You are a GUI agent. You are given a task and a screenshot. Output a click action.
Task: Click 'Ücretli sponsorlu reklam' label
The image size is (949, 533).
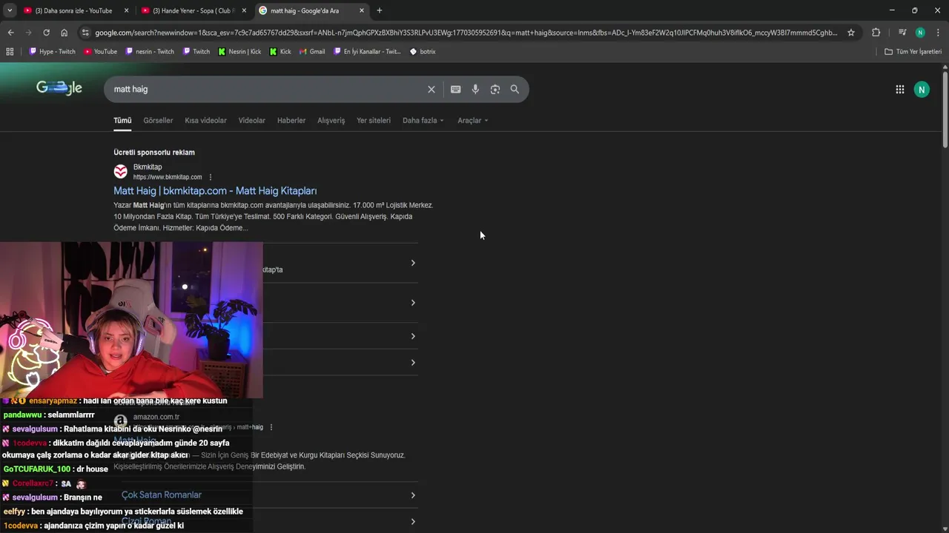click(154, 152)
